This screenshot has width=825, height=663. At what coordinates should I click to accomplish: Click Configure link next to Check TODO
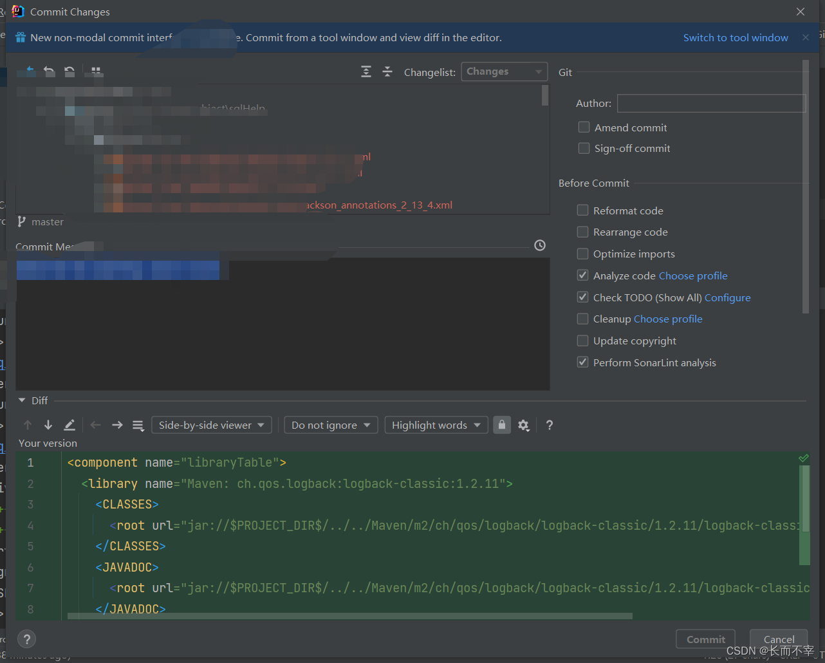tap(728, 297)
